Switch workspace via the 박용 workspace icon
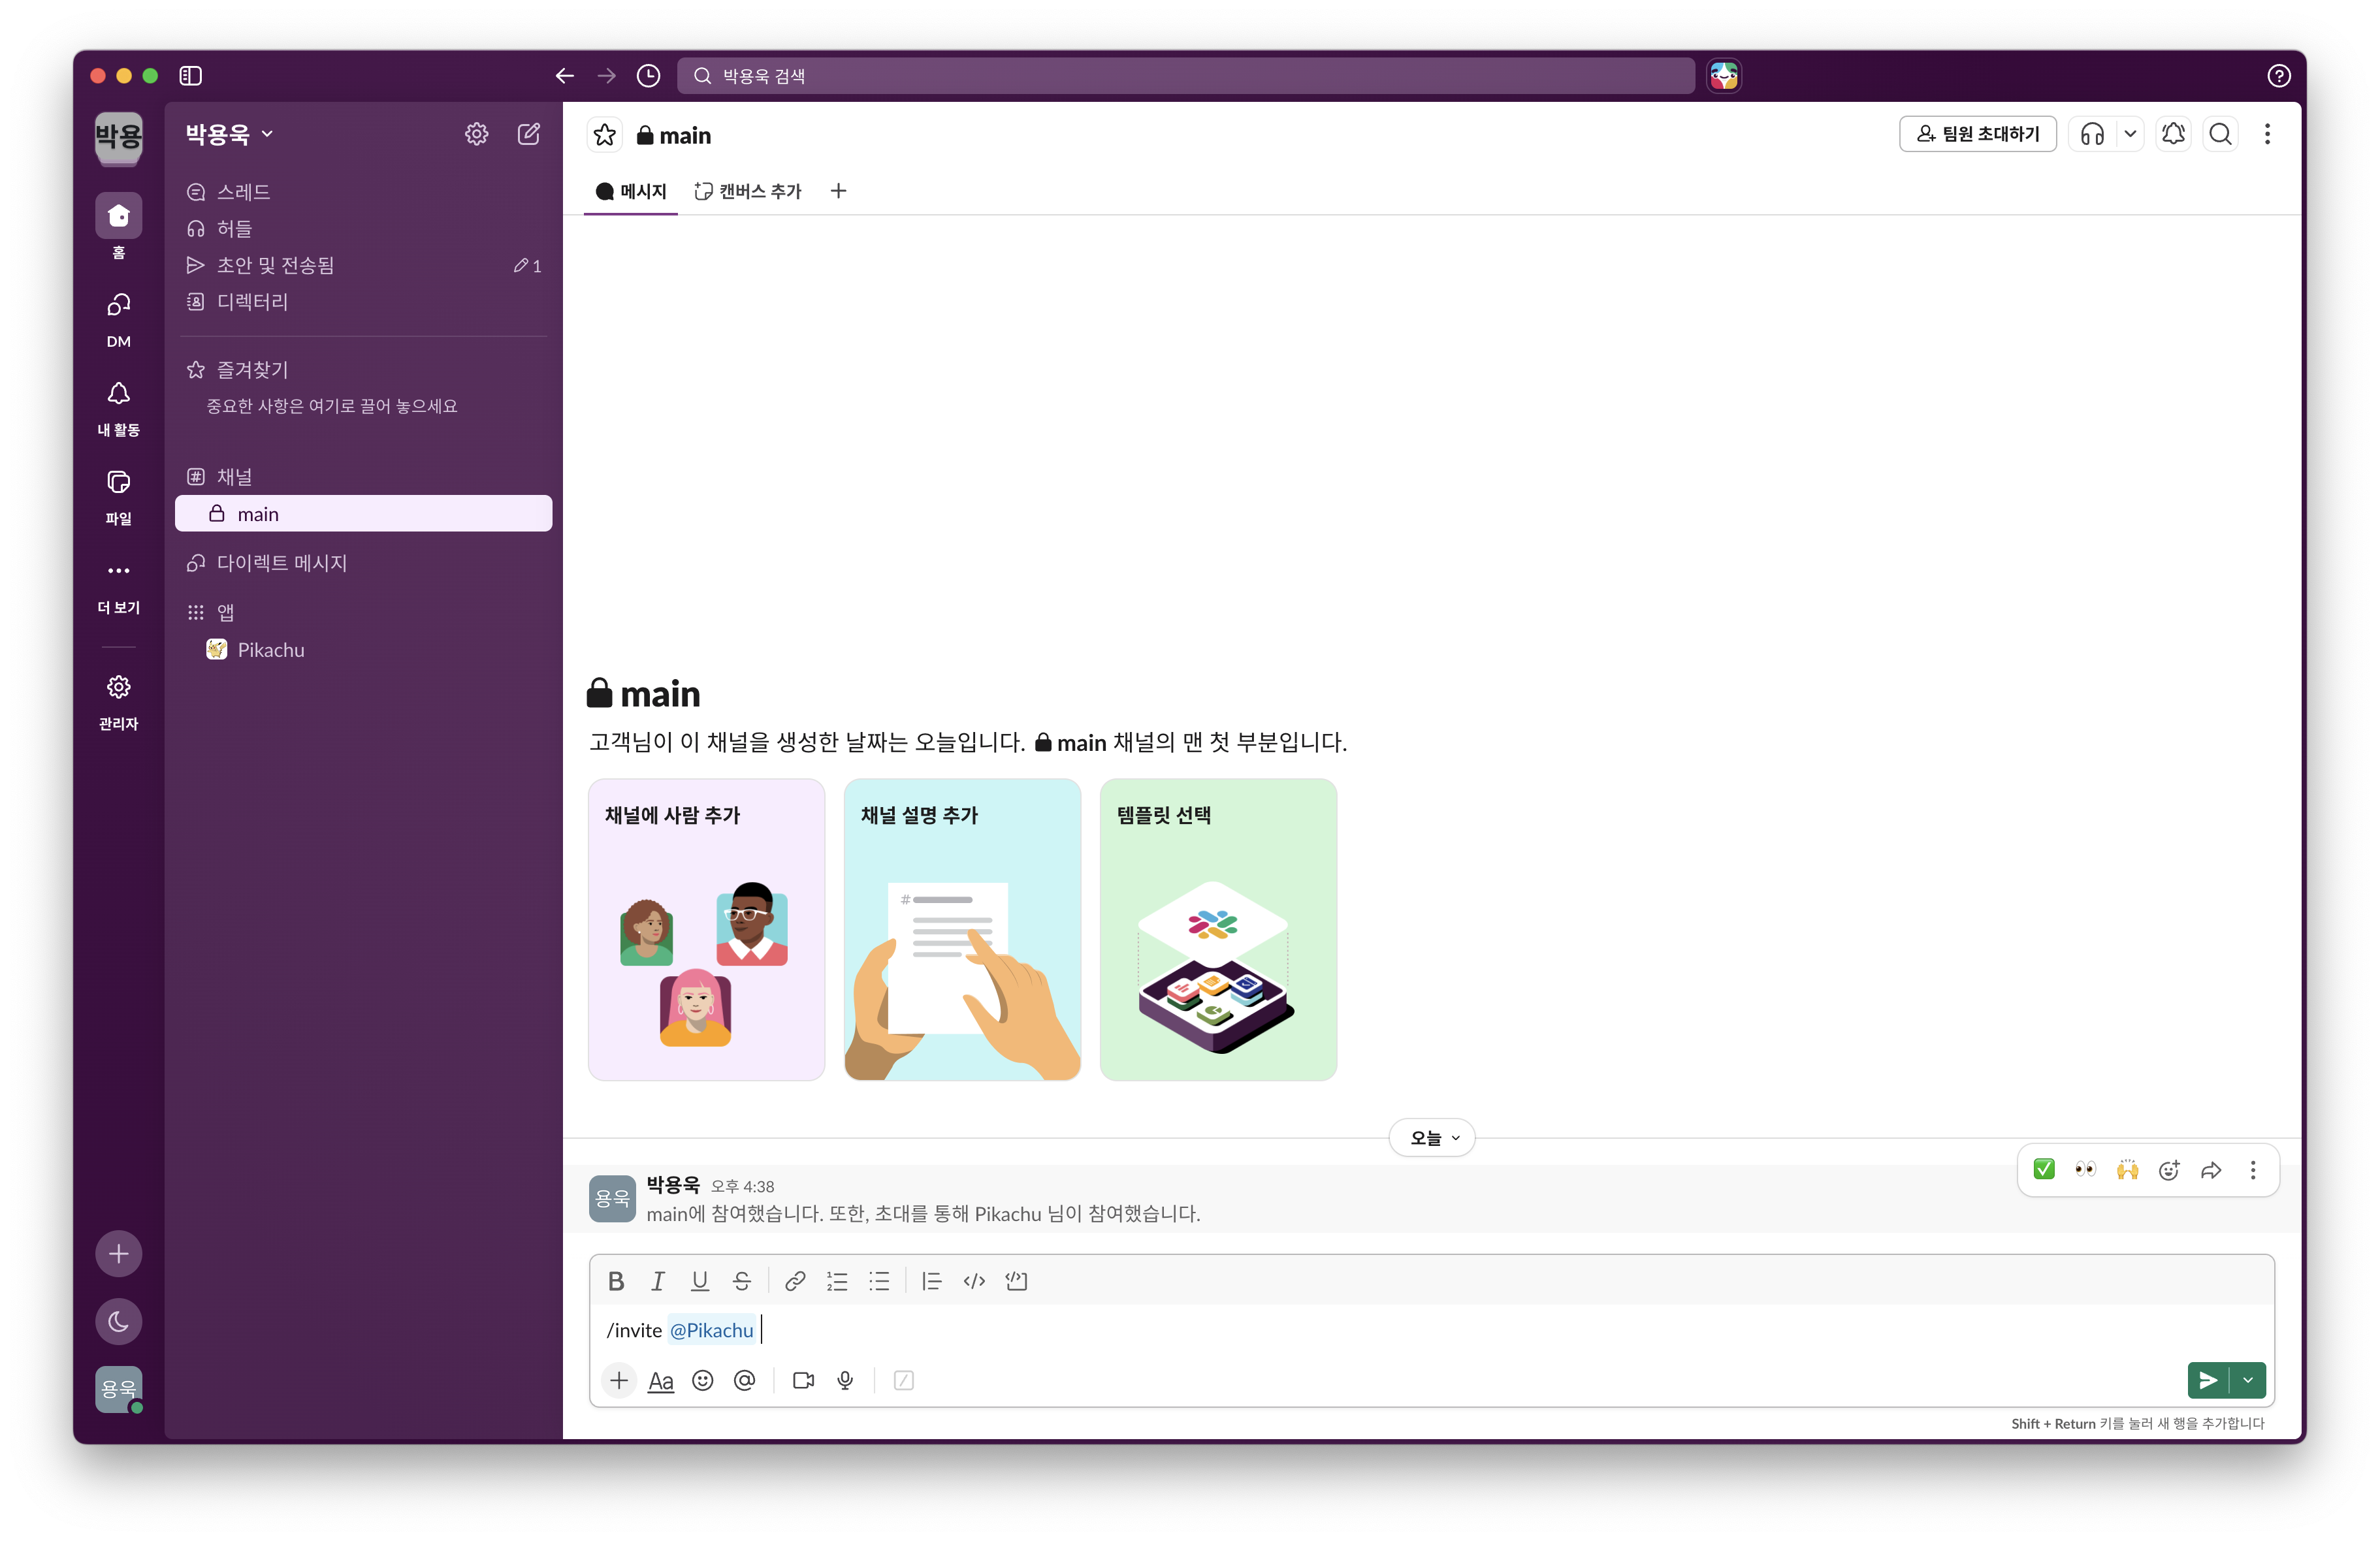Viewport: 2380px width, 1541px height. pyautogui.click(x=119, y=136)
